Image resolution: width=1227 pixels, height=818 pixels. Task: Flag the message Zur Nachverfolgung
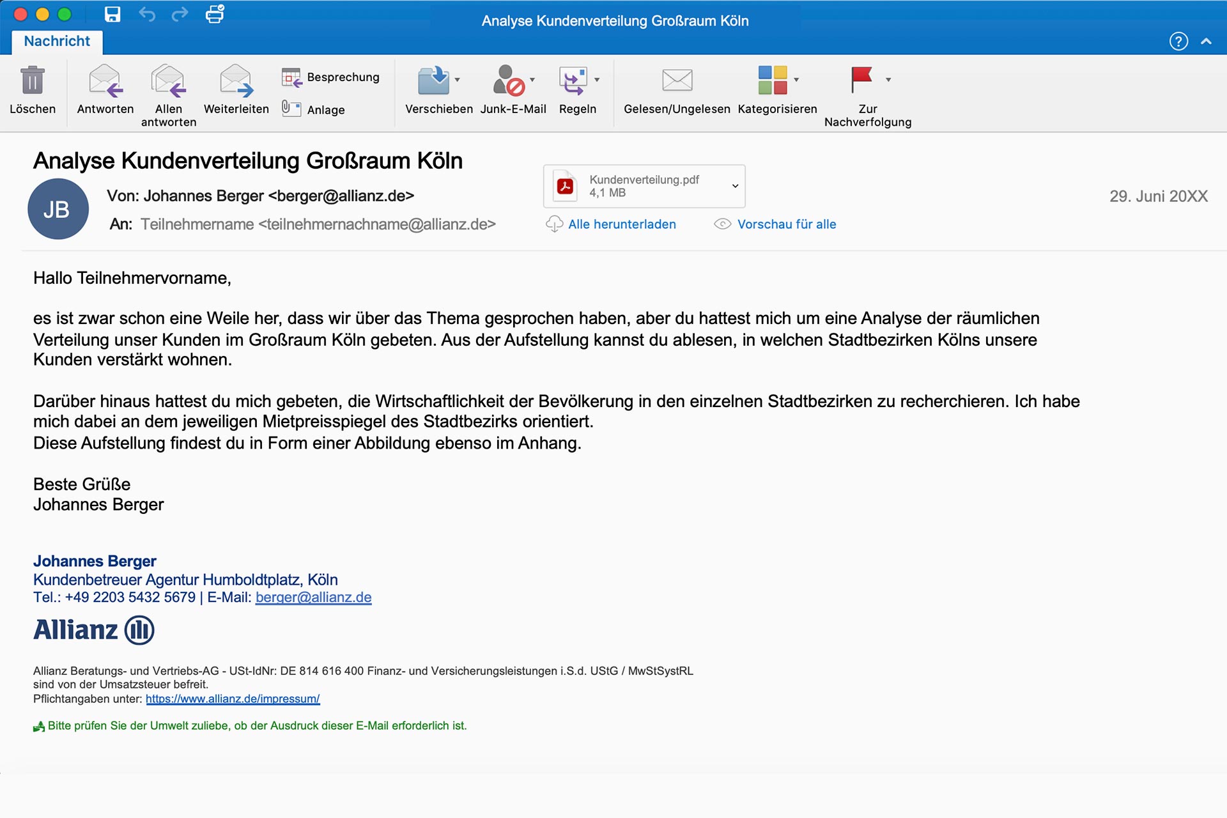(861, 80)
